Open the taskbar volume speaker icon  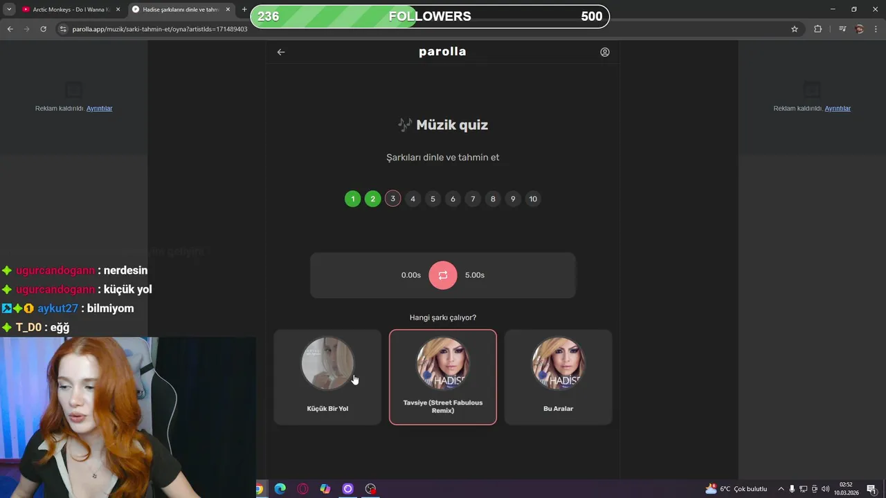[825, 489]
